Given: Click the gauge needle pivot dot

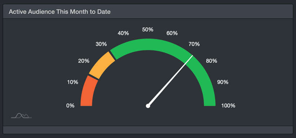Looking at the screenshot, I should click(148, 106).
